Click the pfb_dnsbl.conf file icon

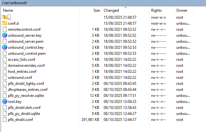4,119
